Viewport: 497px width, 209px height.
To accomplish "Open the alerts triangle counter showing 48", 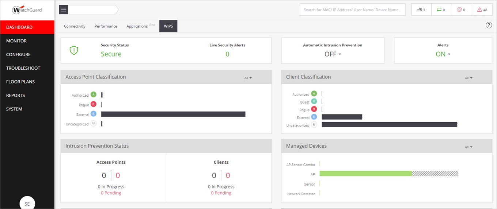I will tap(482, 10).
